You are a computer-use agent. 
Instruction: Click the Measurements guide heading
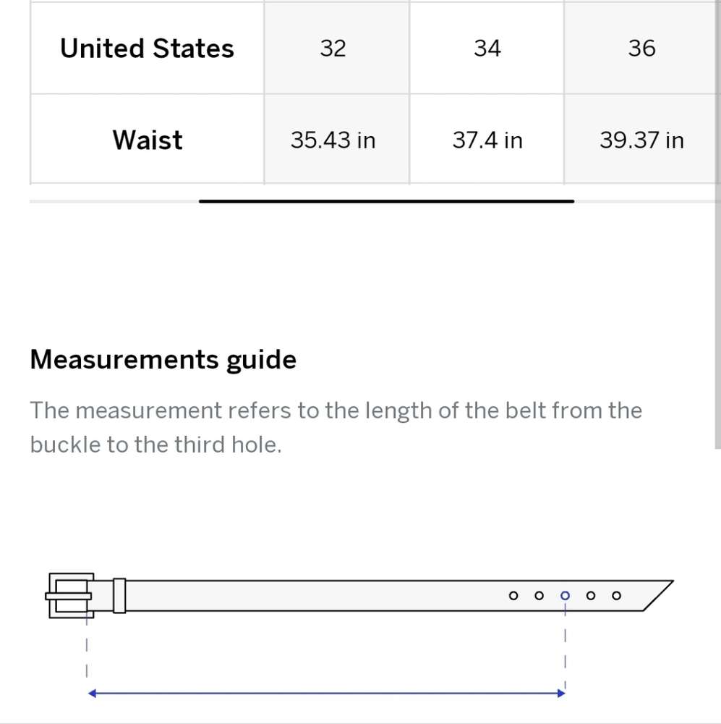[x=163, y=359]
